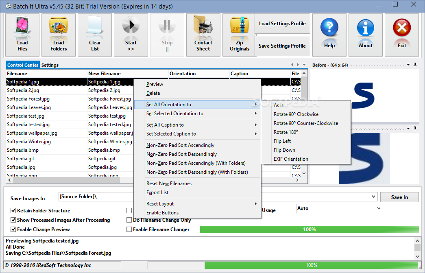Screen dimensions: 425x273
Task: Click Load Settings Profile button
Action: 282,24
